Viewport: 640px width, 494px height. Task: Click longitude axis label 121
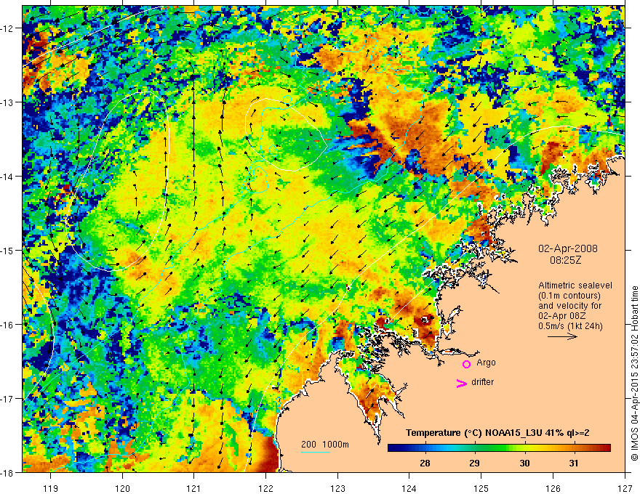pyautogui.click(x=194, y=488)
